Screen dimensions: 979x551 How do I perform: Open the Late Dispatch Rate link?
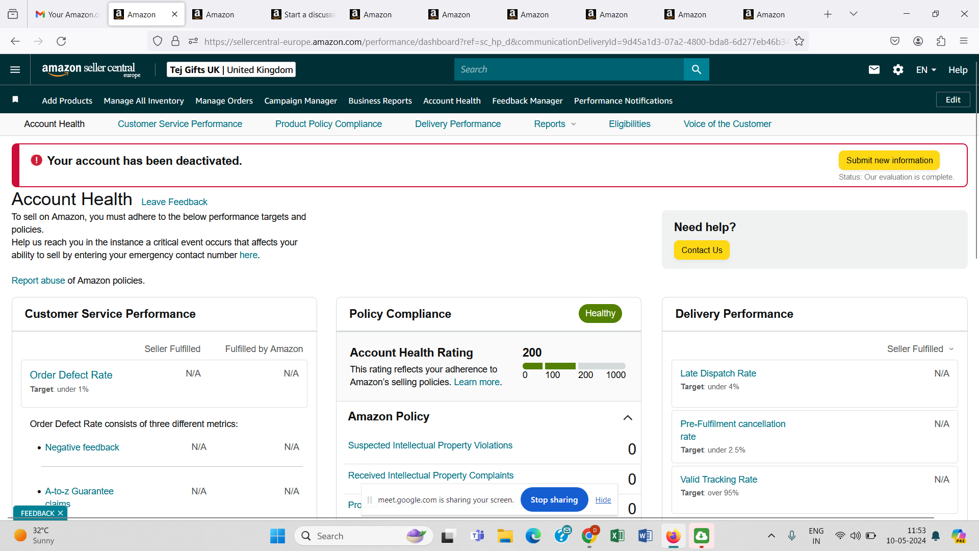coord(718,373)
